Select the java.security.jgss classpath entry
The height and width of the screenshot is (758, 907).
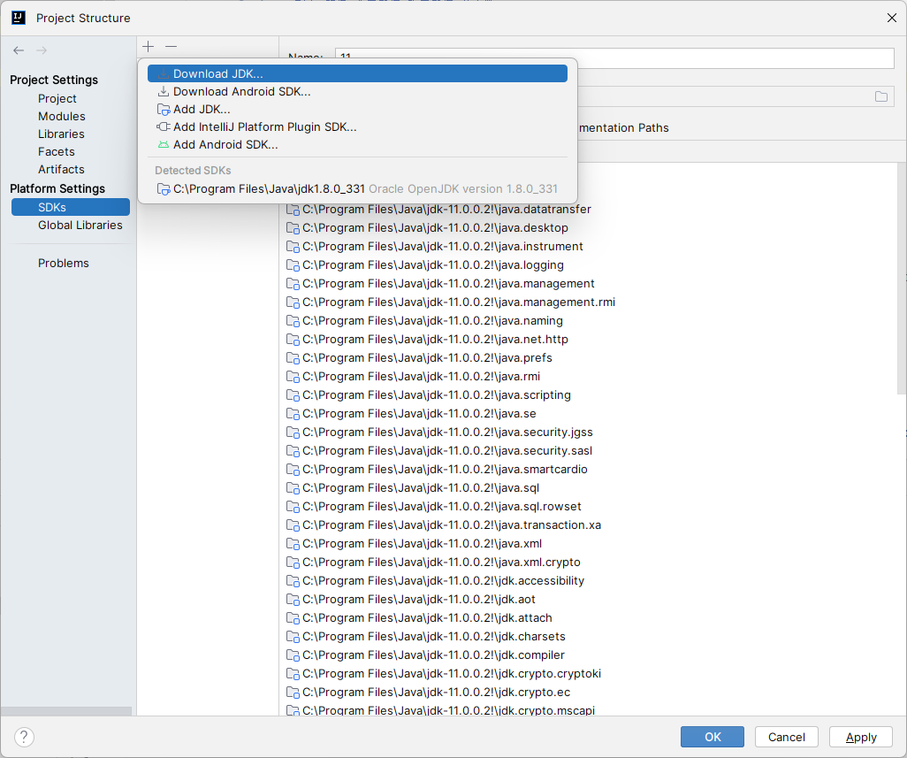pyautogui.click(x=439, y=432)
